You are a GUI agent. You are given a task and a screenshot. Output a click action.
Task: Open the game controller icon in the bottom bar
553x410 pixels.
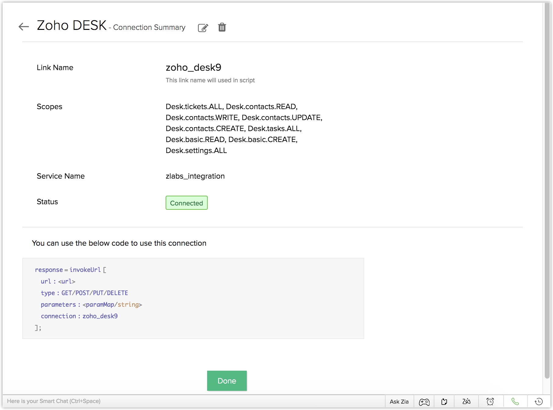coord(424,402)
